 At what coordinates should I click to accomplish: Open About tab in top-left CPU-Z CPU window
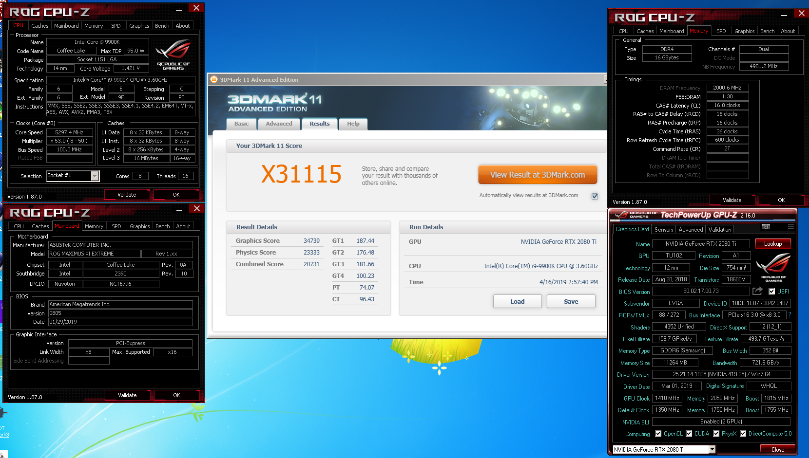(x=183, y=26)
